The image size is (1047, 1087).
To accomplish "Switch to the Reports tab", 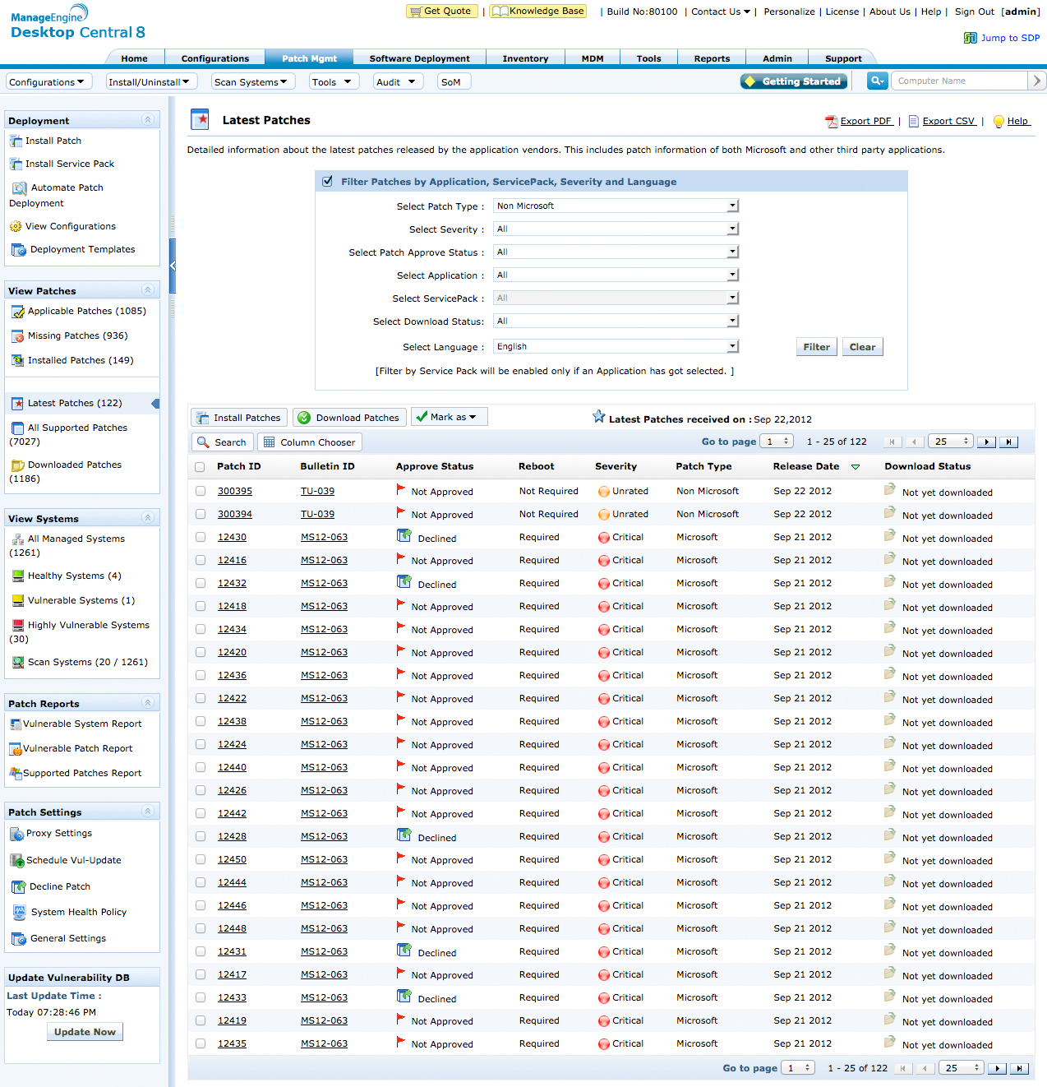I will (713, 58).
